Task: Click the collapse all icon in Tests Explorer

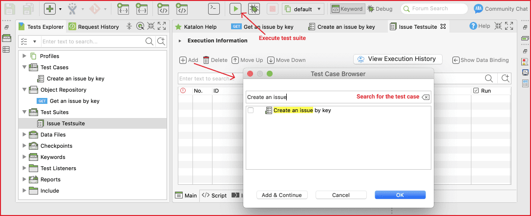Action: point(129,26)
